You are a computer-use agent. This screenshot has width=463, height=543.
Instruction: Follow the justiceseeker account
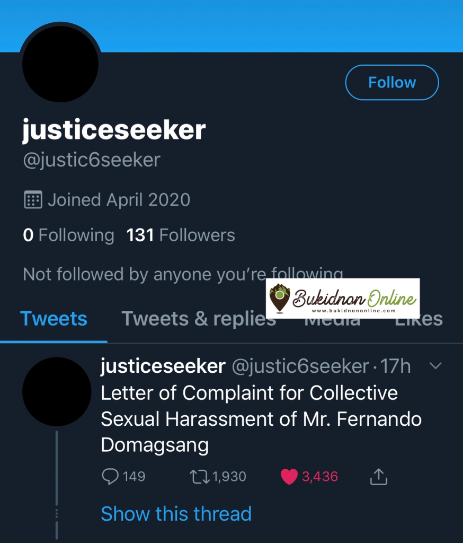(x=392, y=82)
